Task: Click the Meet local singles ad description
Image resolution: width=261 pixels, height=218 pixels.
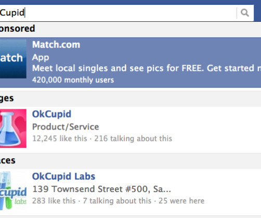Action: pyautogui.click(x=147, y=68)
